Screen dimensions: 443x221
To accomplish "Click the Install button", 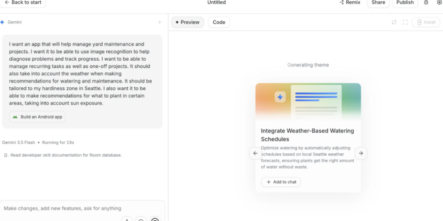I will pyautogui.click(x=426, y=22).
